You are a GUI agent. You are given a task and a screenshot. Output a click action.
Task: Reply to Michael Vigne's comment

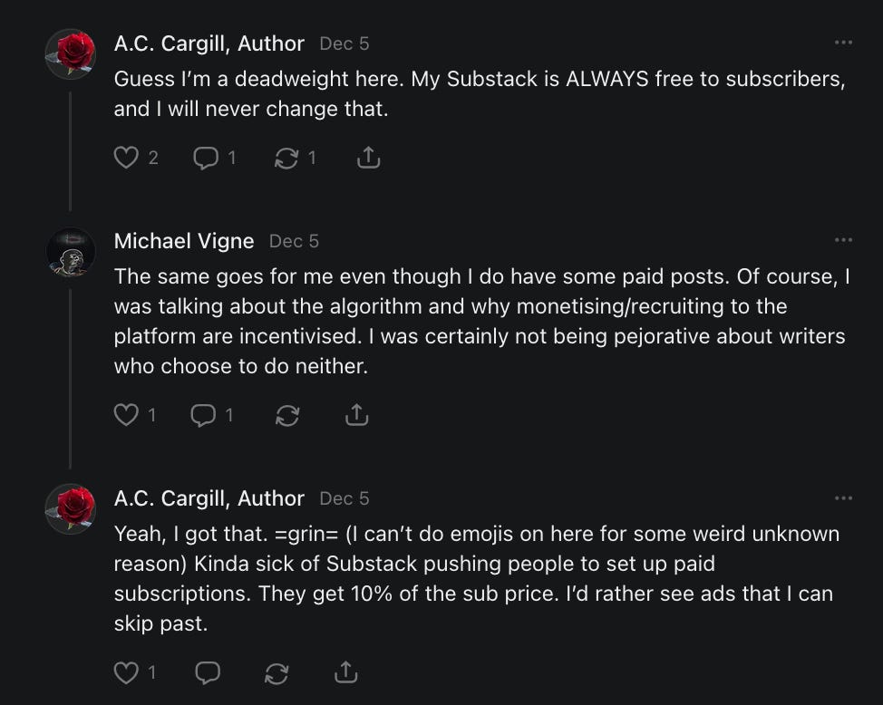[x=204, y=415]
